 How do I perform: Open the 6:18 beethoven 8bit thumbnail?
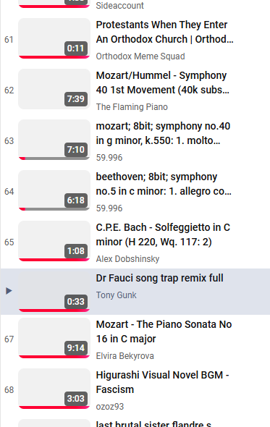pyautogui.click(x=54, y=190)
